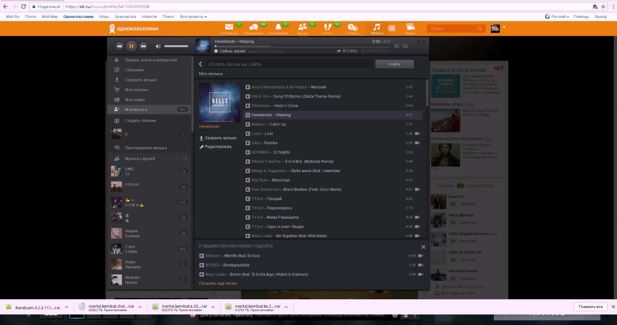Click Помощь link

581,17
